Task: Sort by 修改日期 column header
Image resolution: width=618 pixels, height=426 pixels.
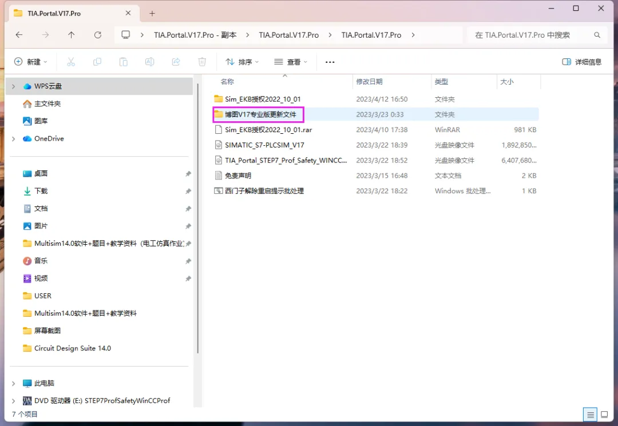Action: [x=369, y=82]
